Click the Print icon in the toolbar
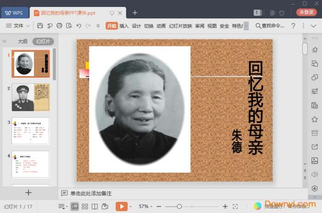322x213 pixels. pyautogui.click(x=59, y=26)
